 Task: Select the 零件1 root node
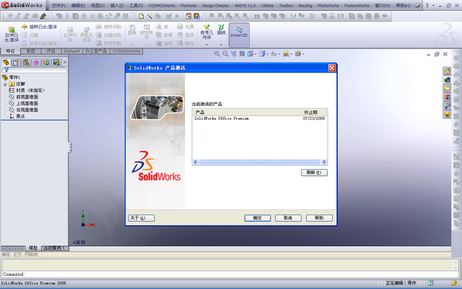tap(11, 77)
